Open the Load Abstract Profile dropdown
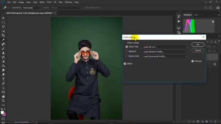Image resolution: width=221 pixels, height=124 pixels. coord(165,52)
